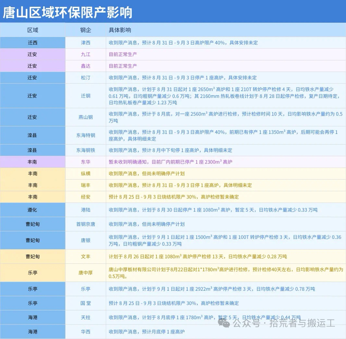The width and height of the screenshot is (346, 339).
Task: Select the 港陆 company cell
Action: [85, 210]
